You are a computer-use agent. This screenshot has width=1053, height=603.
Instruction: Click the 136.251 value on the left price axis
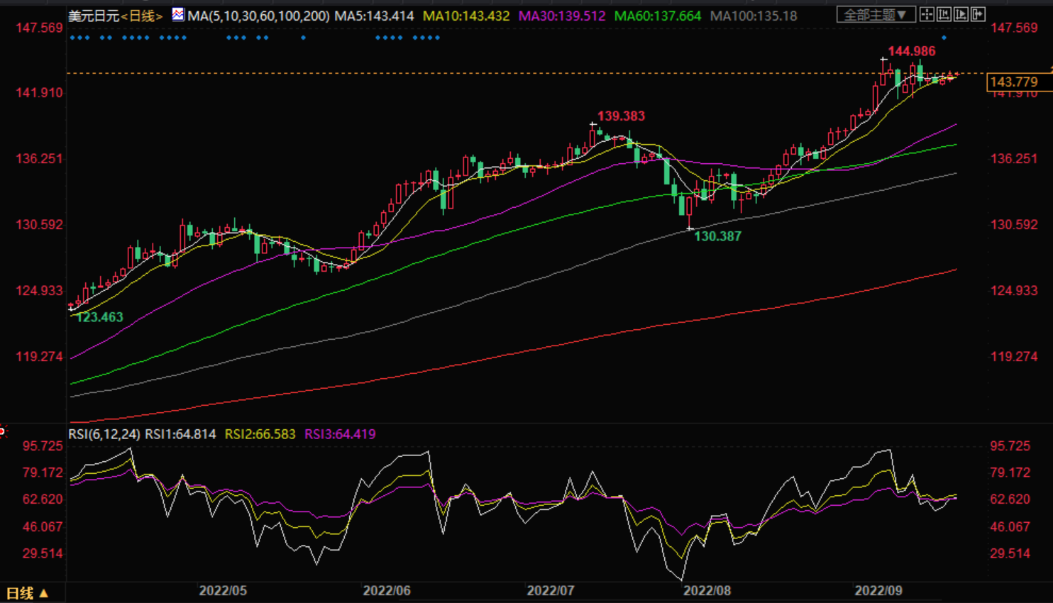click(40, 158)
